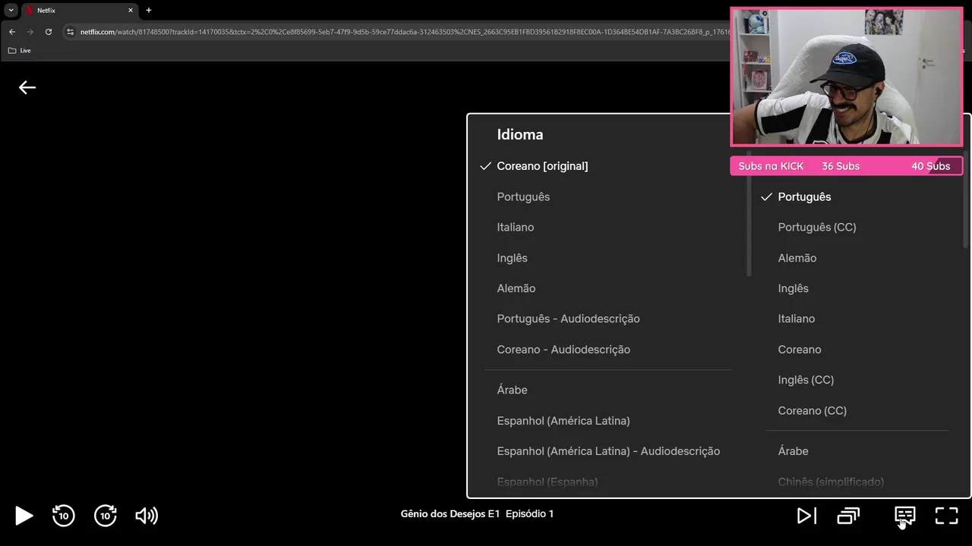Open site information icon in address bar
The image size is (972, 546).
[70, 32]
